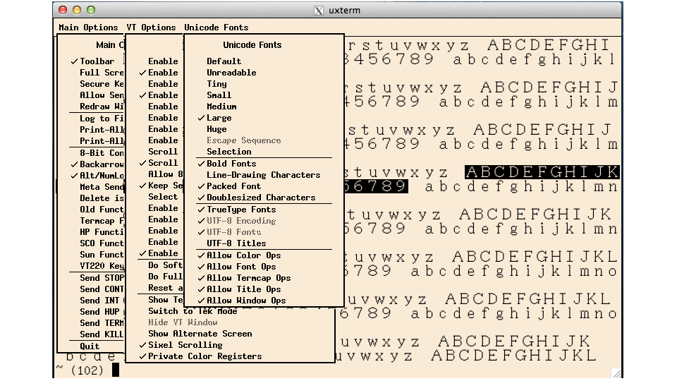Open the VT Options menu

pos(151,28)
